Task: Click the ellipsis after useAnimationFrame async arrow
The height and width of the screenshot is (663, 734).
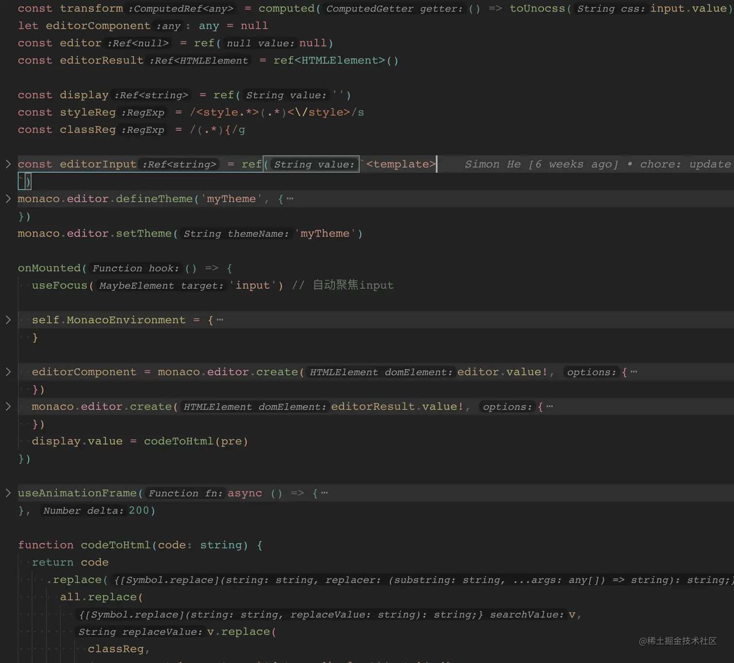Action: pyautogui.click(x=324, y=493)
